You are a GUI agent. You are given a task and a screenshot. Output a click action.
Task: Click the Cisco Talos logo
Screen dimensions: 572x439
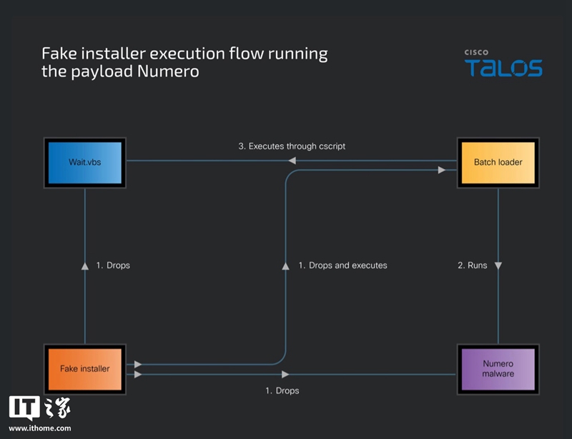click(503, 63)
